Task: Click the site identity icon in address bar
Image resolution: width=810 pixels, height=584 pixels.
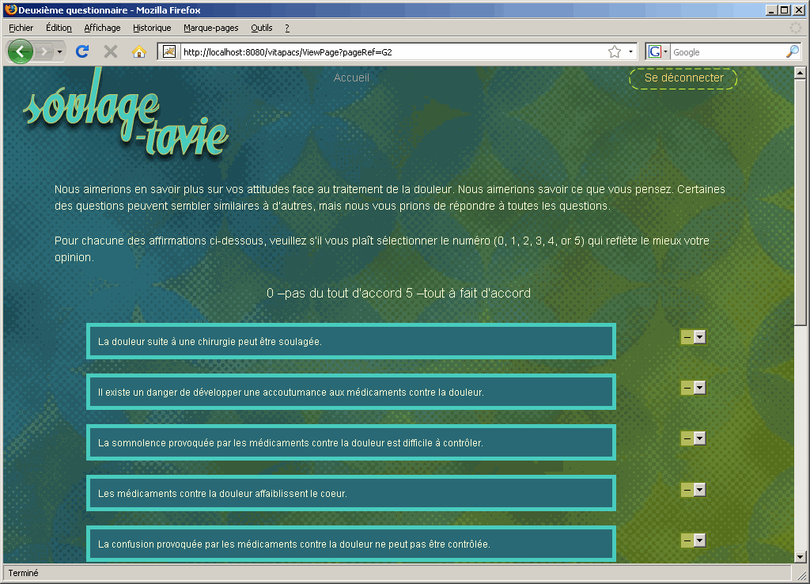Action: pyautogui.click(x=169, y=51)
